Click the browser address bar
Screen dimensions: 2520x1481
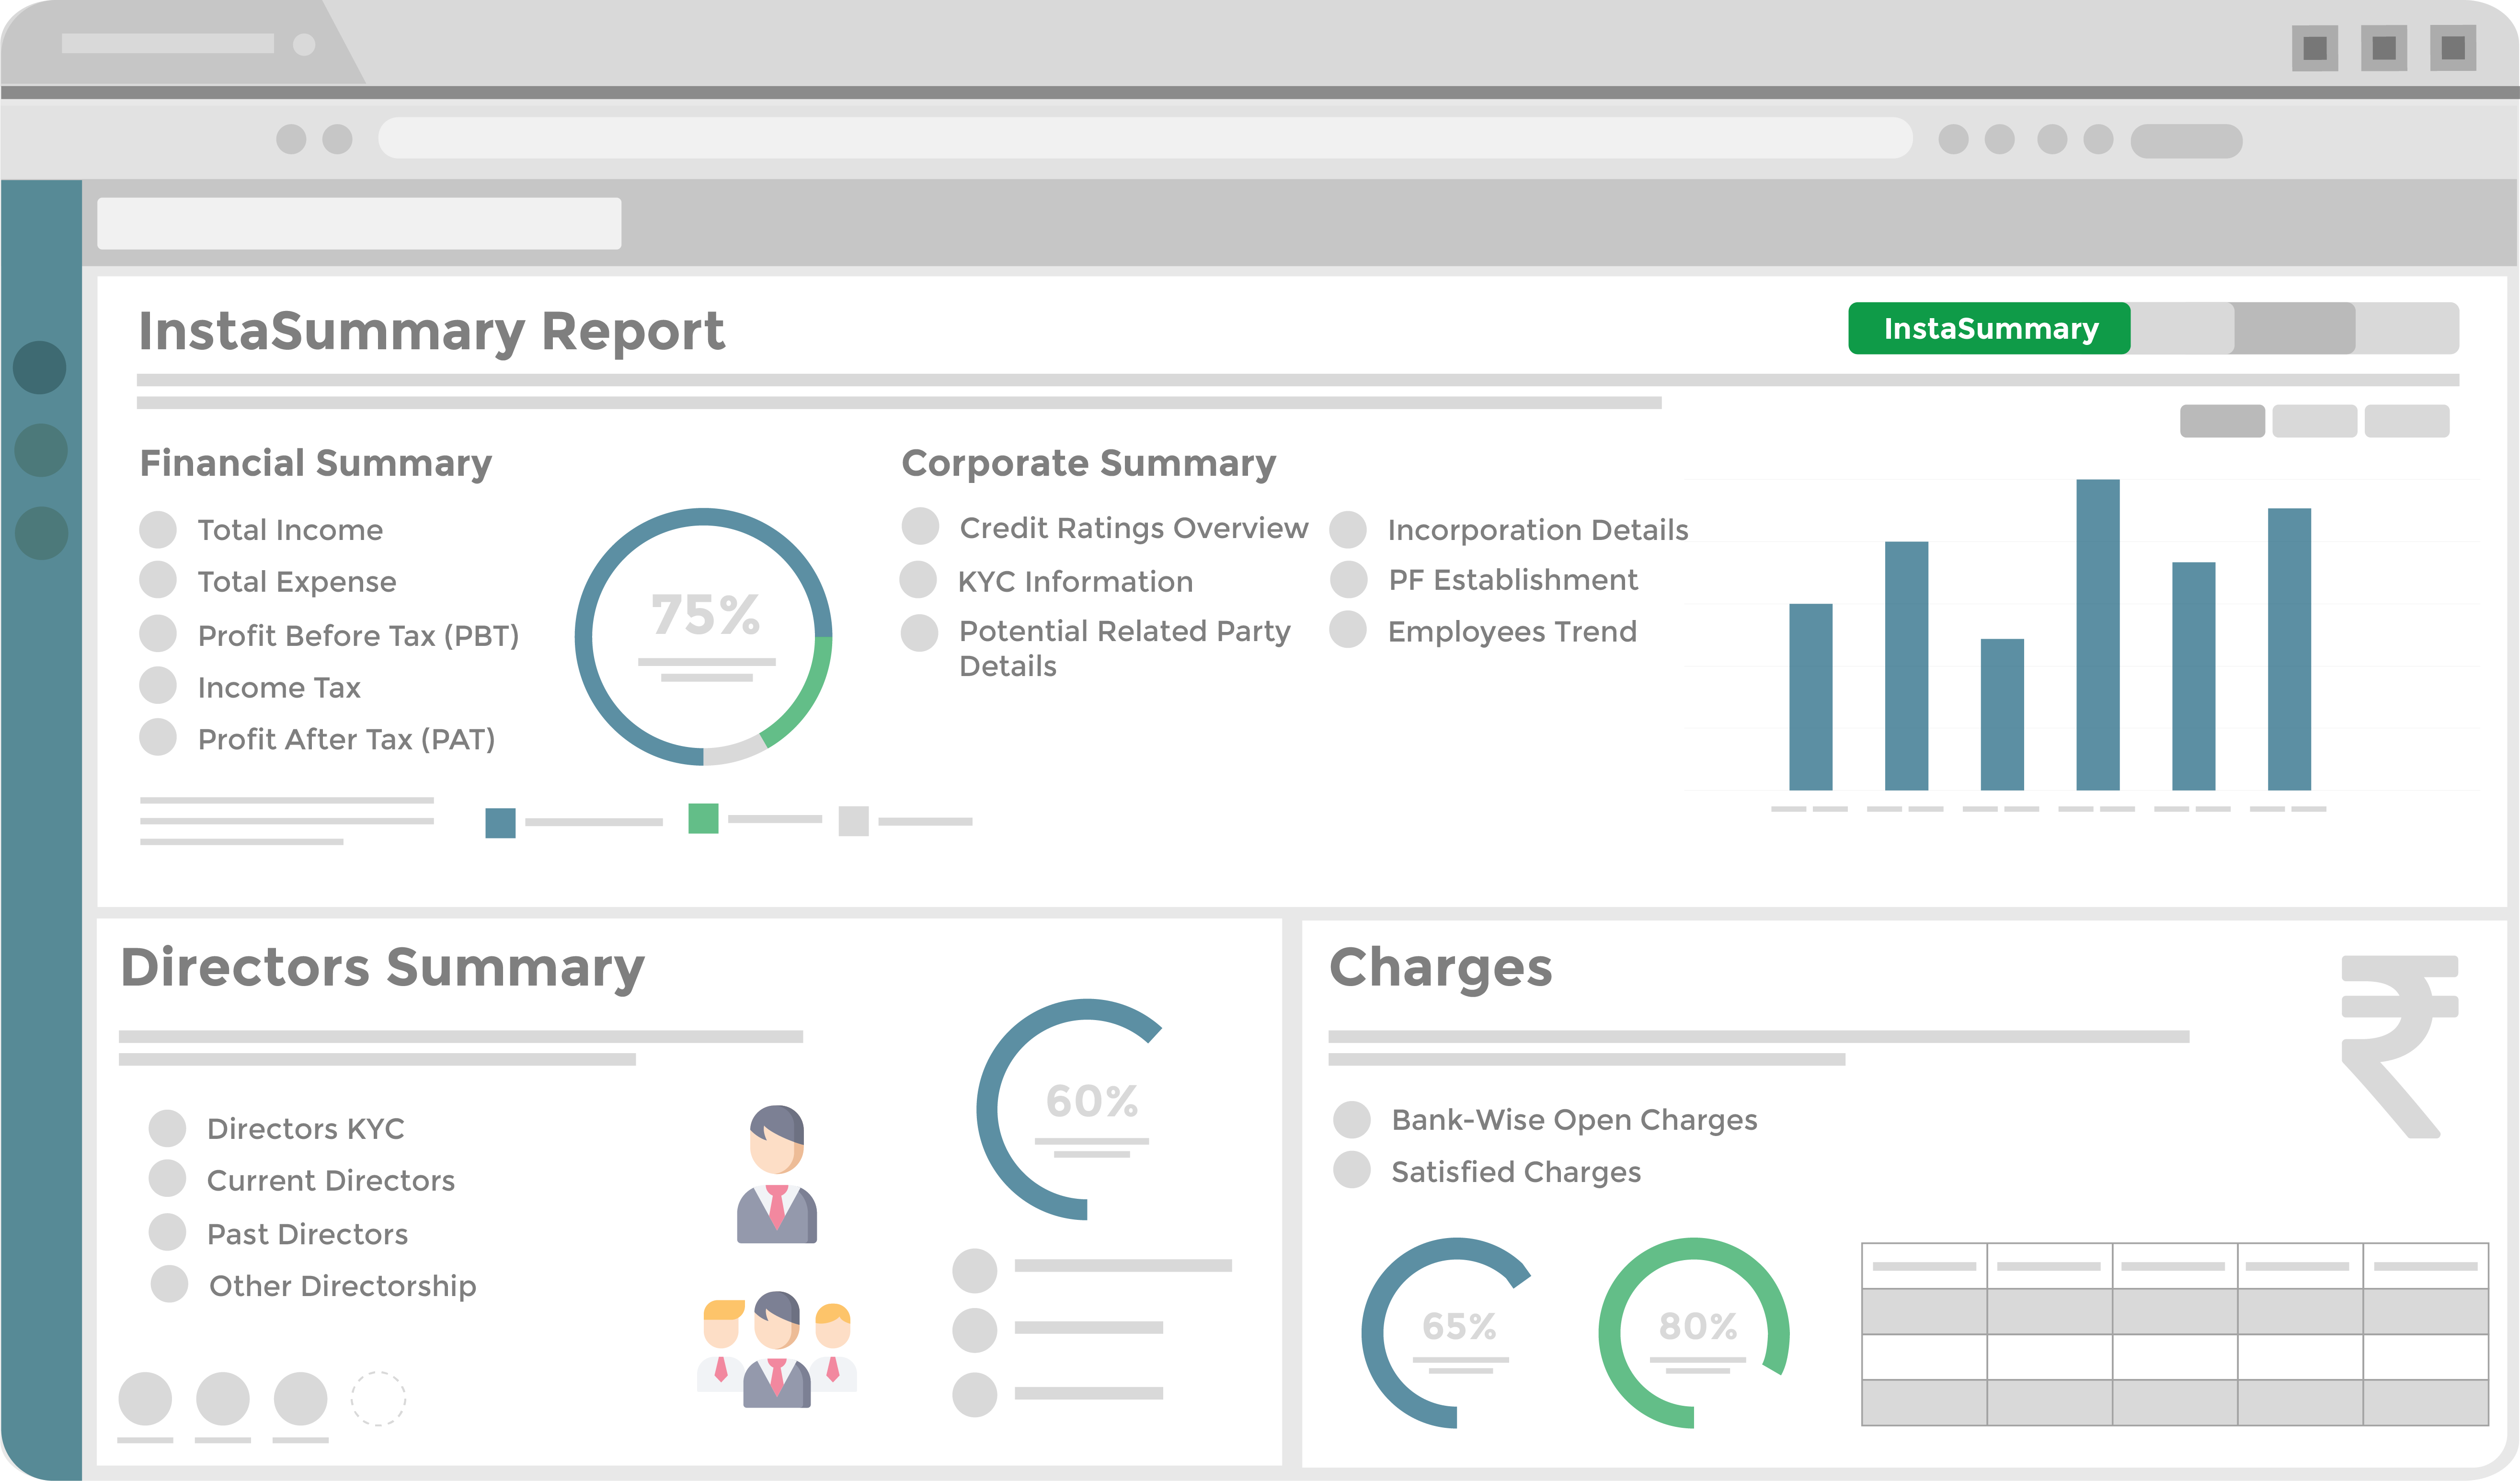(1145, 138)
